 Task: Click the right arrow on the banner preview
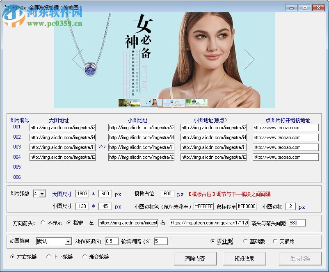click(x=249, y=59)
